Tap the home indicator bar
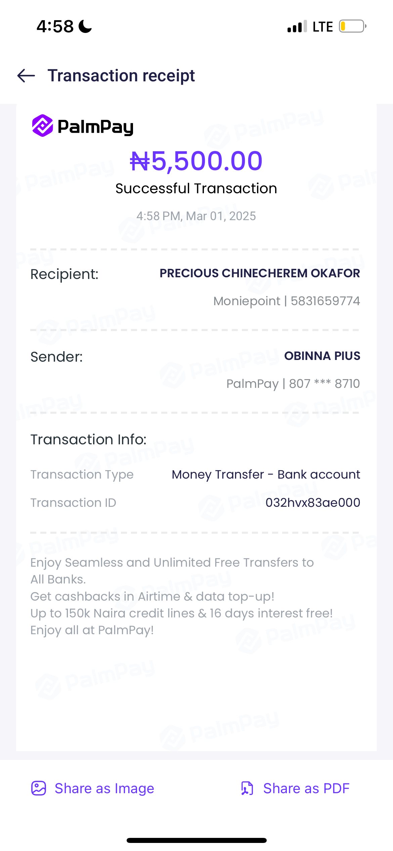Image resolution: width=393 pixels, height=851 pixels. 196,840
